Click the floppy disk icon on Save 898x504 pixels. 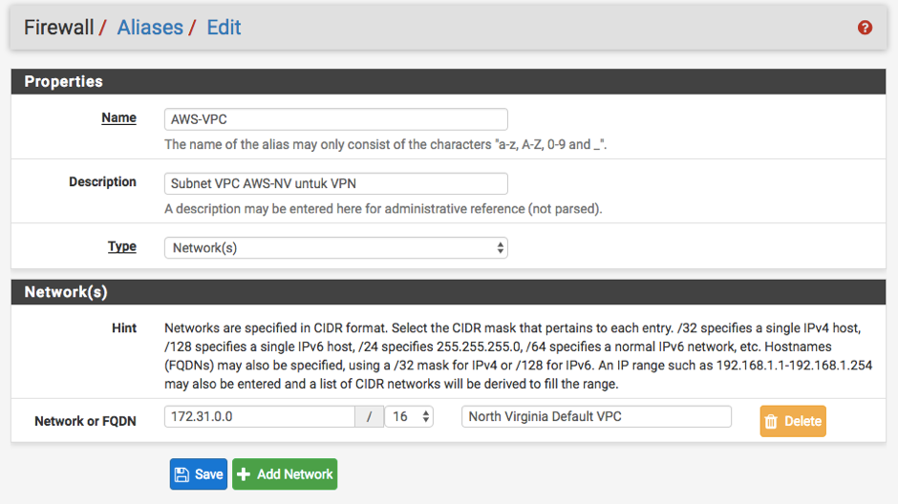pos(182,474)
